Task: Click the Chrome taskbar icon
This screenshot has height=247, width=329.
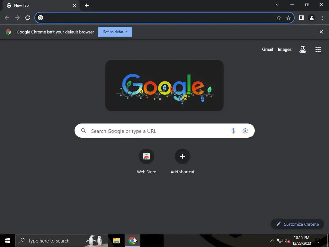Action: point(132,241)
